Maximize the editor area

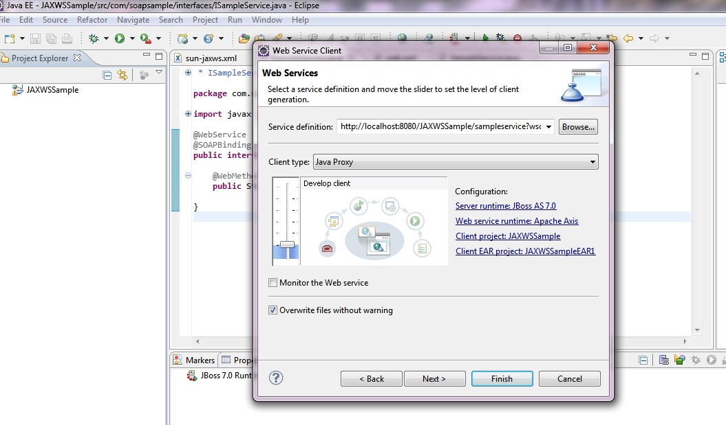coord(705,56)
